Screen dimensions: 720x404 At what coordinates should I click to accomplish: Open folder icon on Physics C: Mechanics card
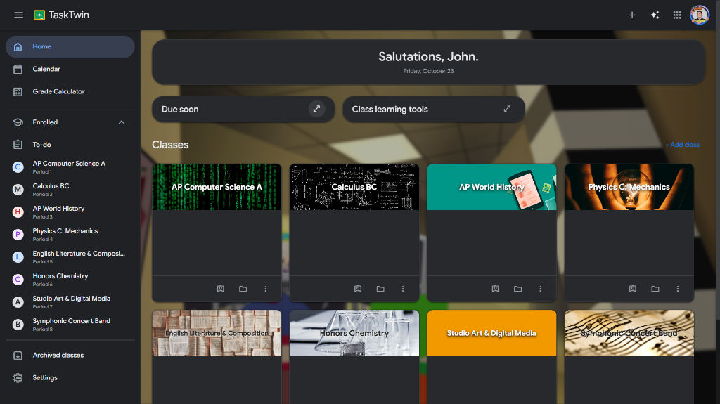(655, 289)
